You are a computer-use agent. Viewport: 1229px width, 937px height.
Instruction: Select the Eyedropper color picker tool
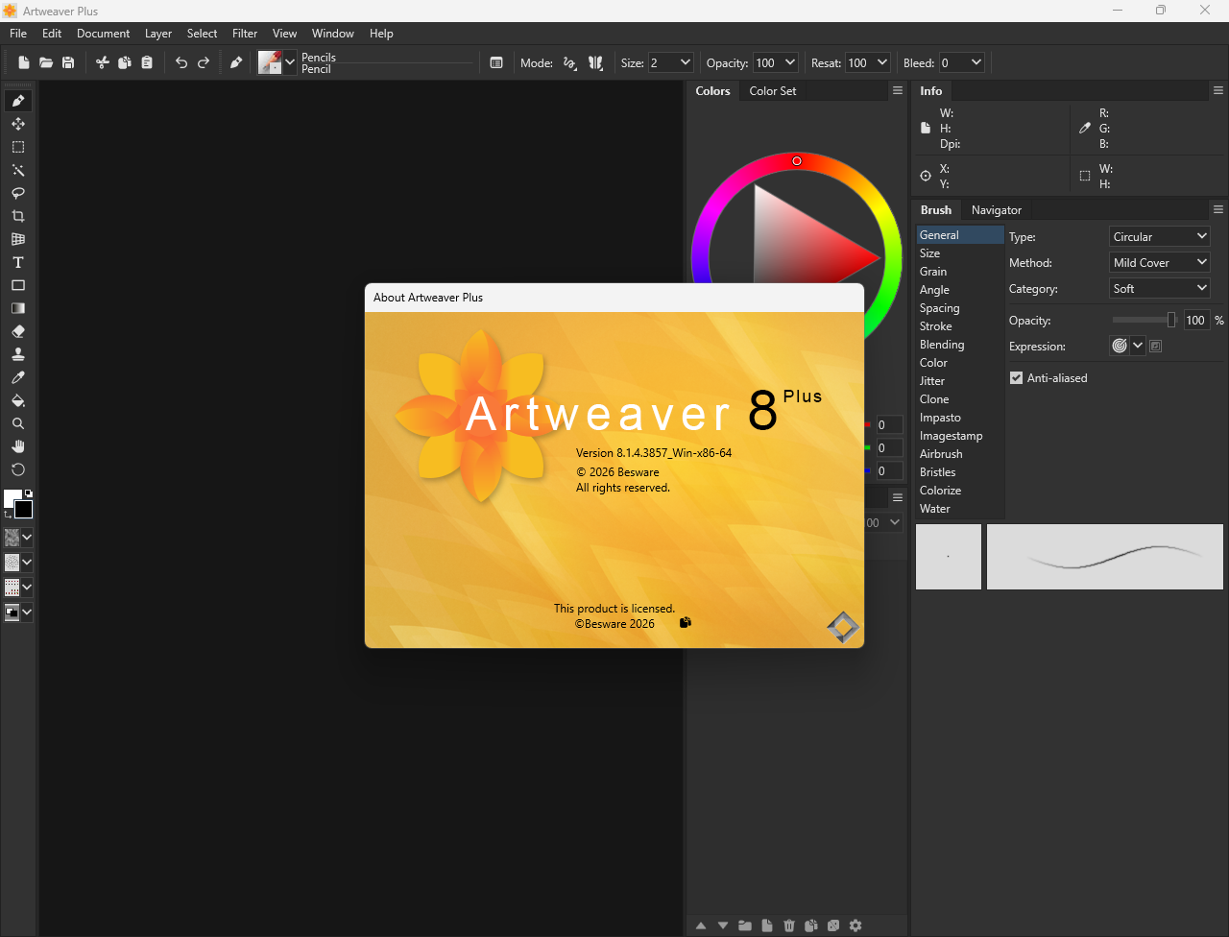[18, 377]
